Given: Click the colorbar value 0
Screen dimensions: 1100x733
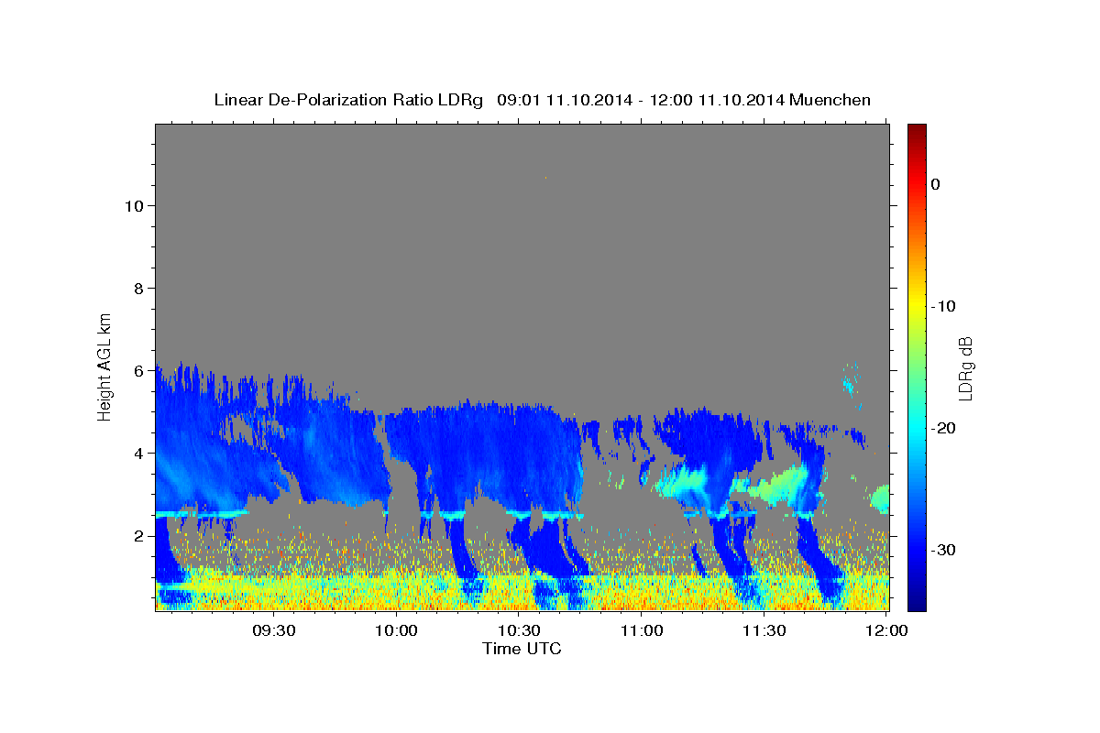Looking at the screenshot, I should click(935, 184).
